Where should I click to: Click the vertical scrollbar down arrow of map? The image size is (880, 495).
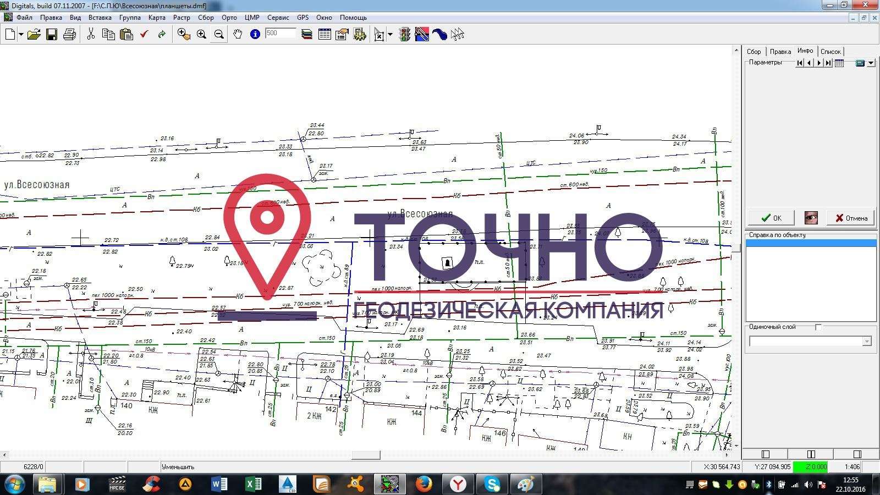pyautogui.click(x=736, y=446)
